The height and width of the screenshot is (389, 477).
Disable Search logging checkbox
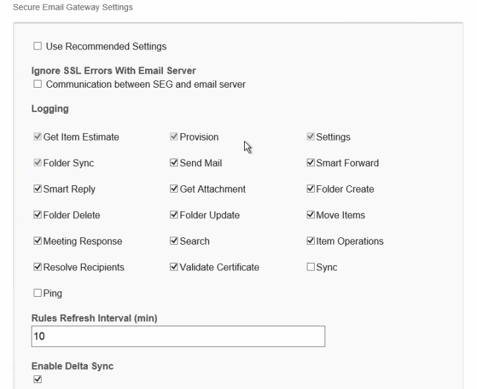pyautogui.click(x=174, y=241)
